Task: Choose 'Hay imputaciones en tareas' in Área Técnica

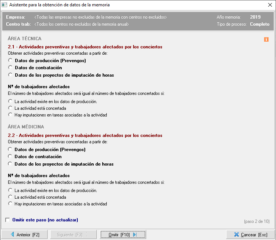Action: pyautogui.click(x=10, y=115)
